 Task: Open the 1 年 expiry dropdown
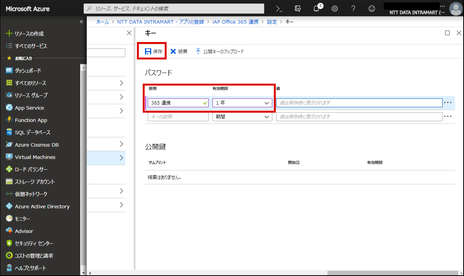(242, 103)
